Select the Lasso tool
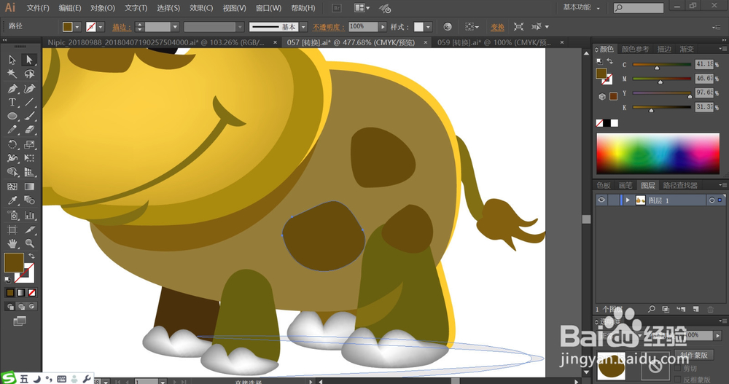Image resolution: width=729 pixels, height=384 pixels. (x=29, y=74)
